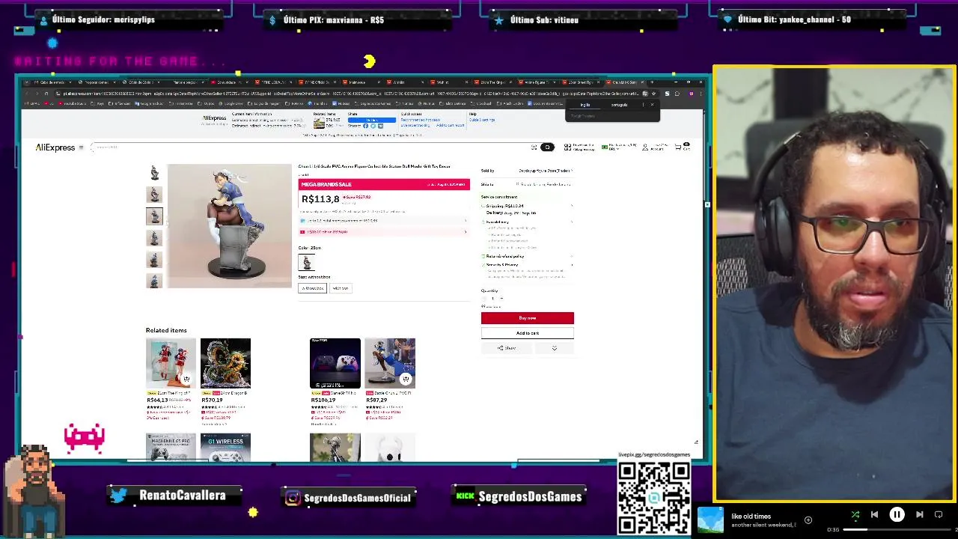Select the 25cm color swatch

click(x=306, y=262)
